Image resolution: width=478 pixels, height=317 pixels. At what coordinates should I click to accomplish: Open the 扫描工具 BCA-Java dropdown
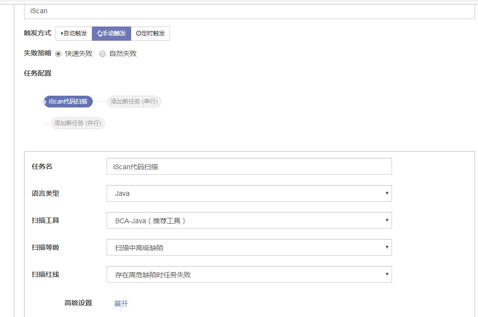click(x=249, y=220)
